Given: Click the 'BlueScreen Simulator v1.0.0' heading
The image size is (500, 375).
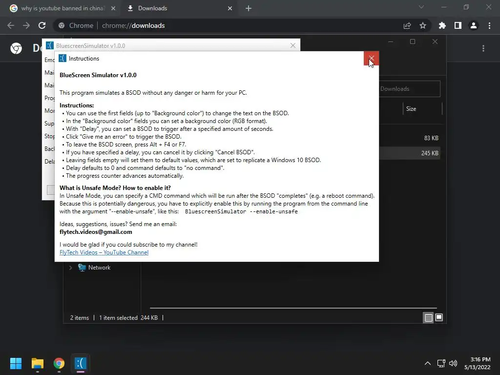Looking at the screenshot, I should (x=98, y=75).
